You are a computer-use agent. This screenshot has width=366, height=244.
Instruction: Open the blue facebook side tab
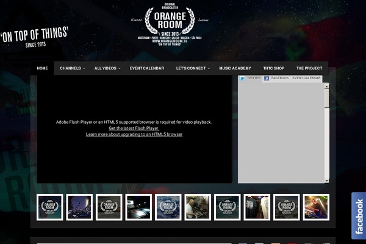pos(359,216)
